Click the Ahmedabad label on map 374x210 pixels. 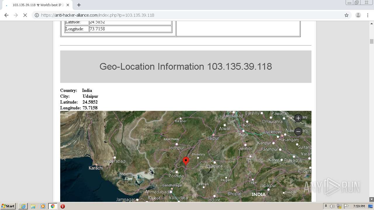pos(157,192)
